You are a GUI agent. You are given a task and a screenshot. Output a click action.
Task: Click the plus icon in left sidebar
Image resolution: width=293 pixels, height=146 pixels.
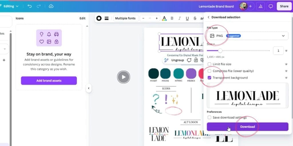4,60
